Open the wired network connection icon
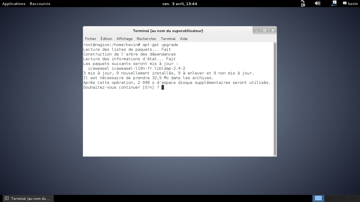360x202 pixels. tap(334, 3)
